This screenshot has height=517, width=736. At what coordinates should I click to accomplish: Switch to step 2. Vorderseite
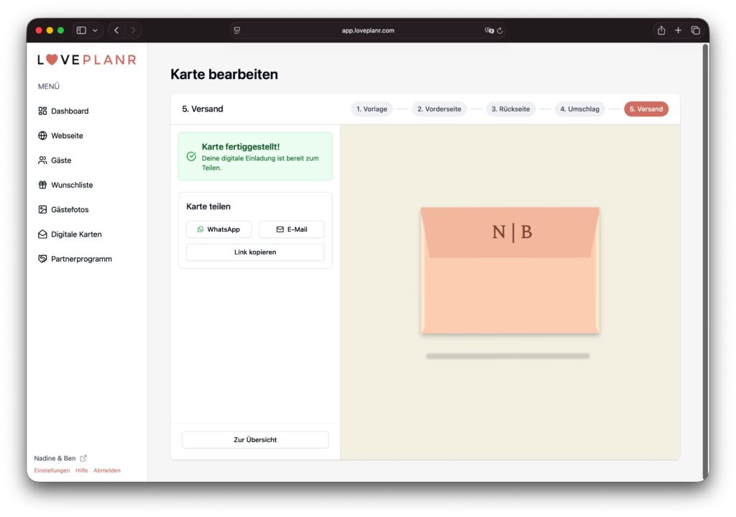pos(439,109)
